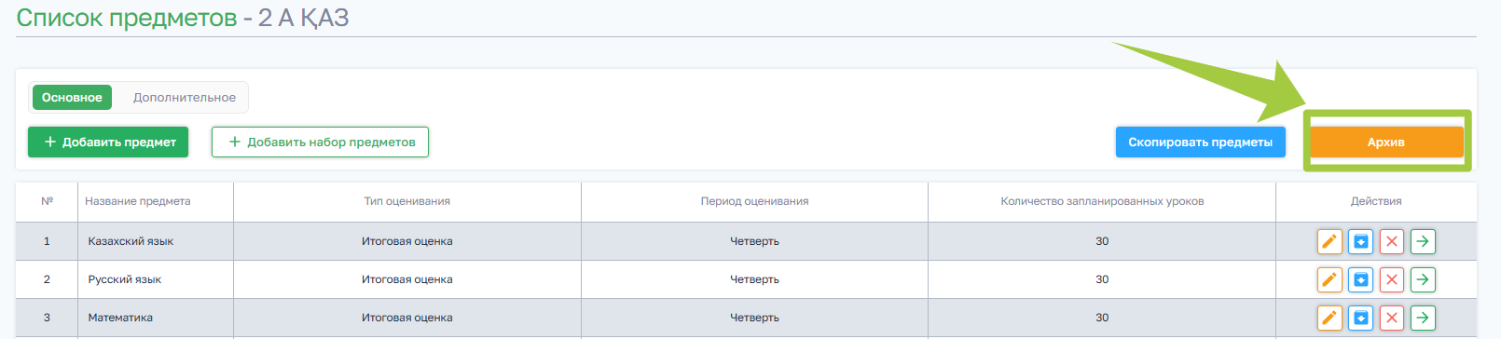Click the Название предмета column header
1501x339 pixels.
[x=138, y=201]
